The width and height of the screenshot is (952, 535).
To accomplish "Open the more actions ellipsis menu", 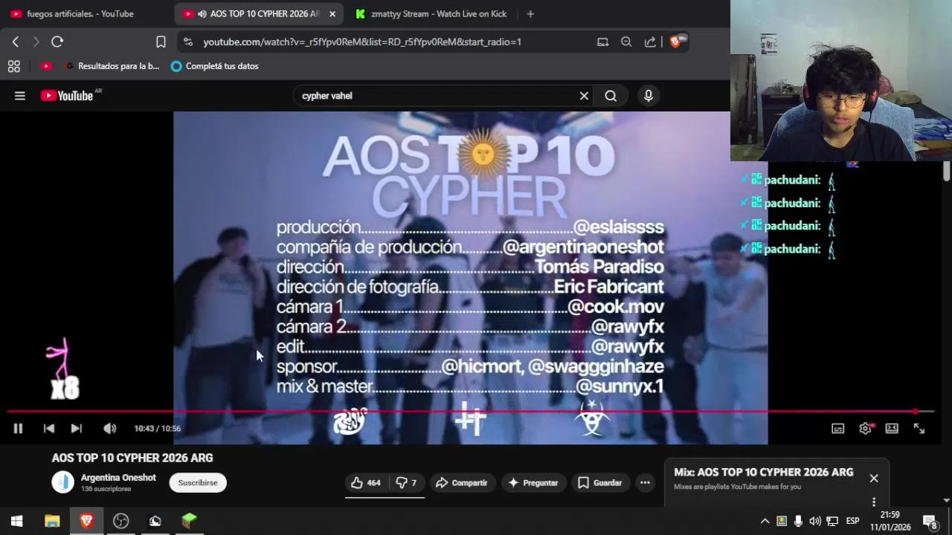I will (645, 483).
